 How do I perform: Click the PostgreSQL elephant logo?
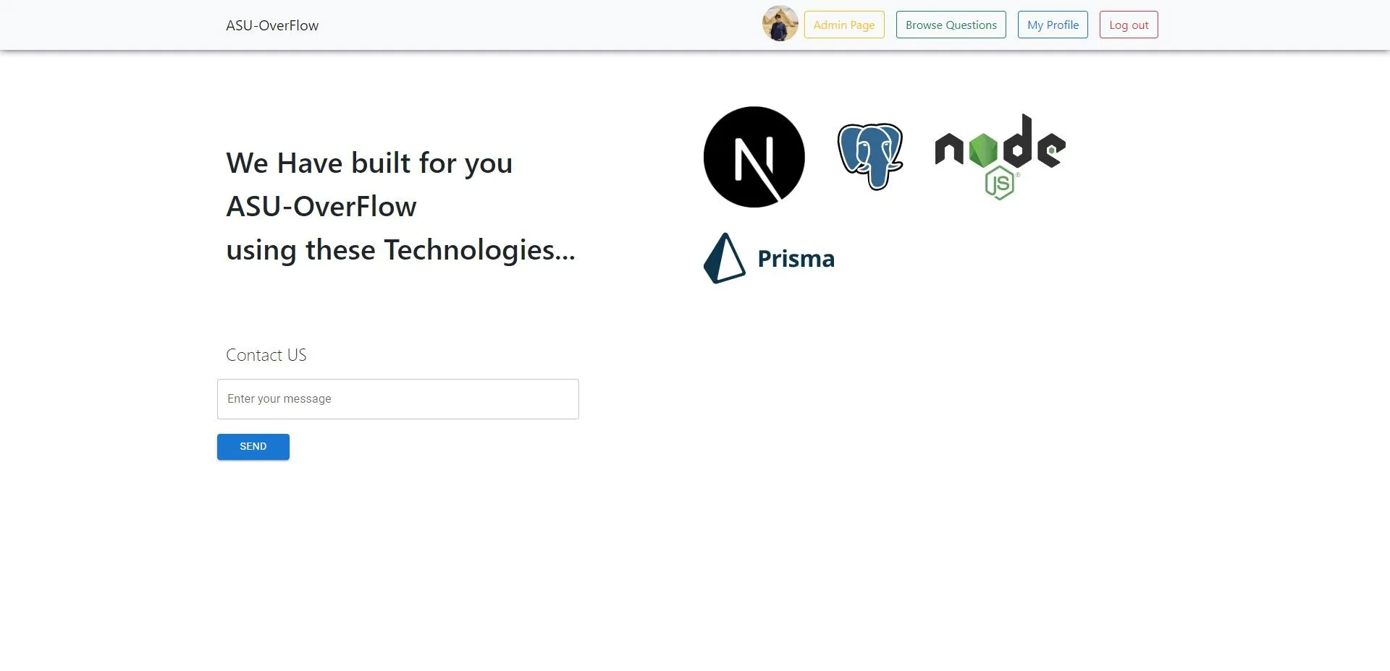point(869,156)
